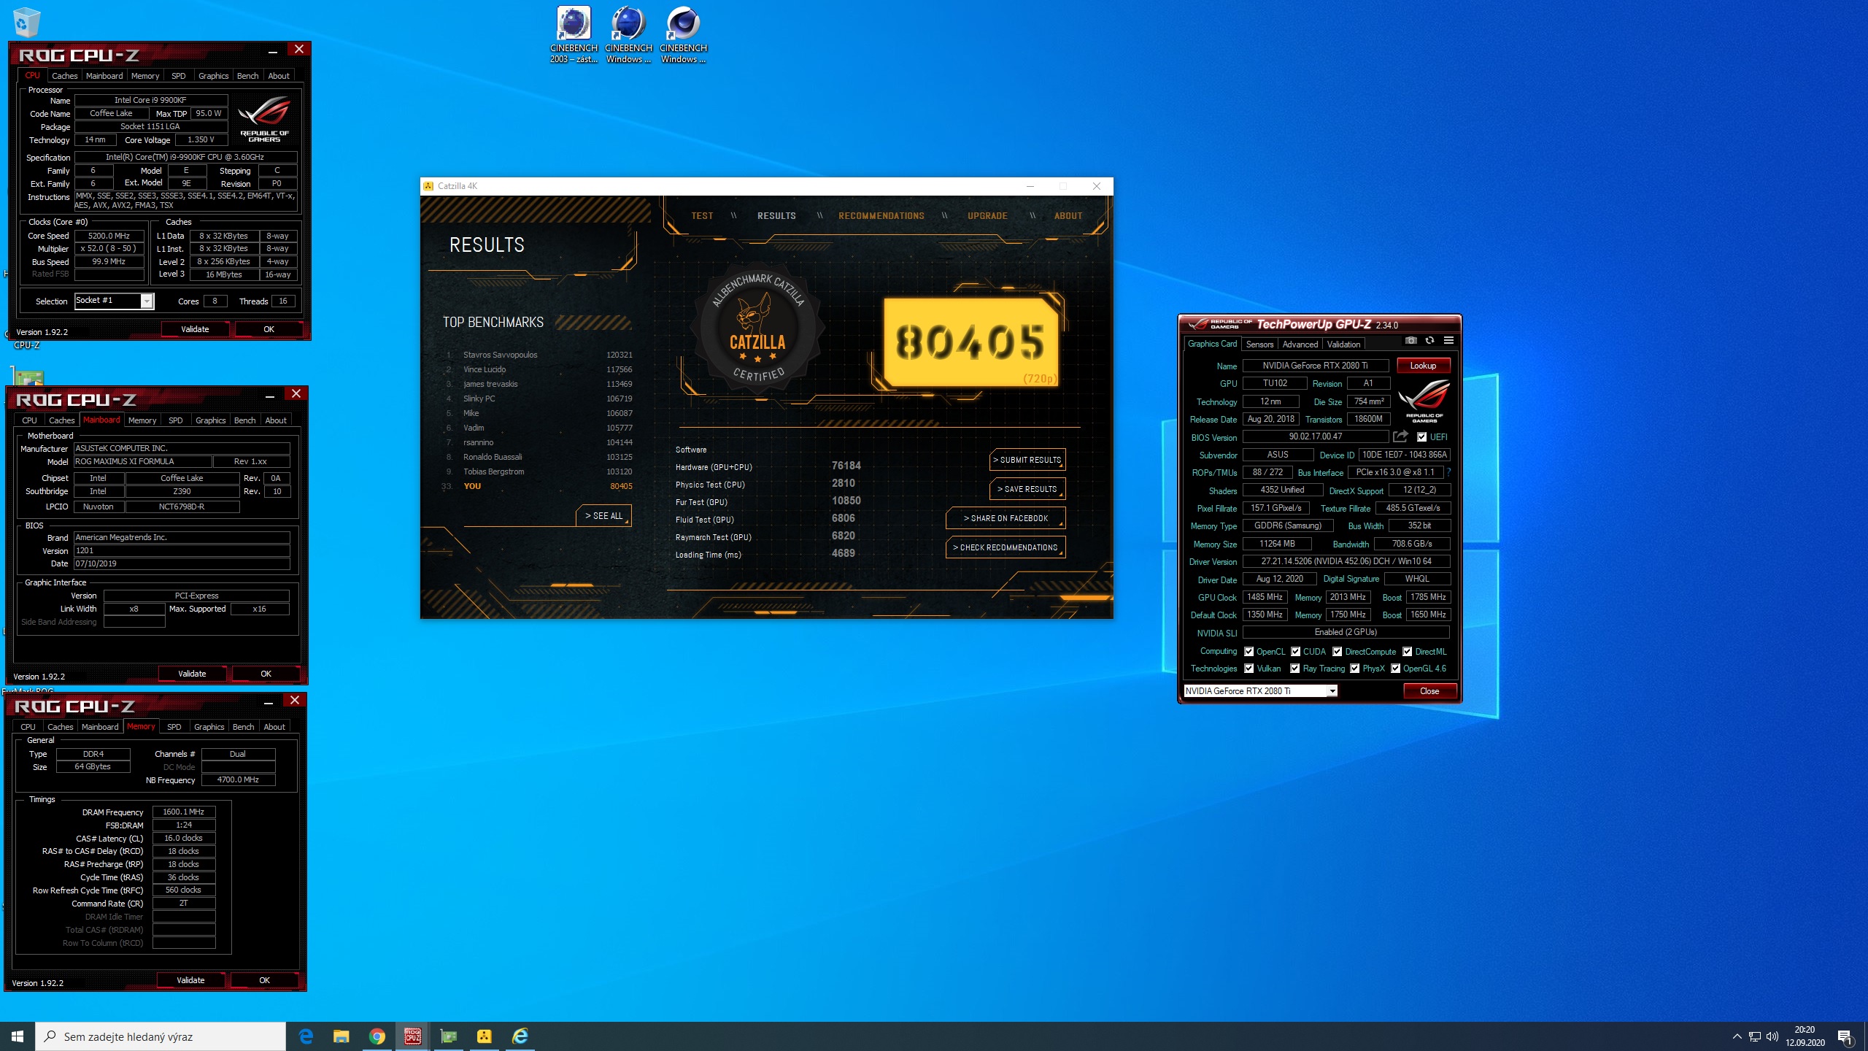Click SUBMIT RESULTS in Catzilla
Image resolution: width=1868 pixels, height=1051 pixels.
click(x=1027, y=460)
